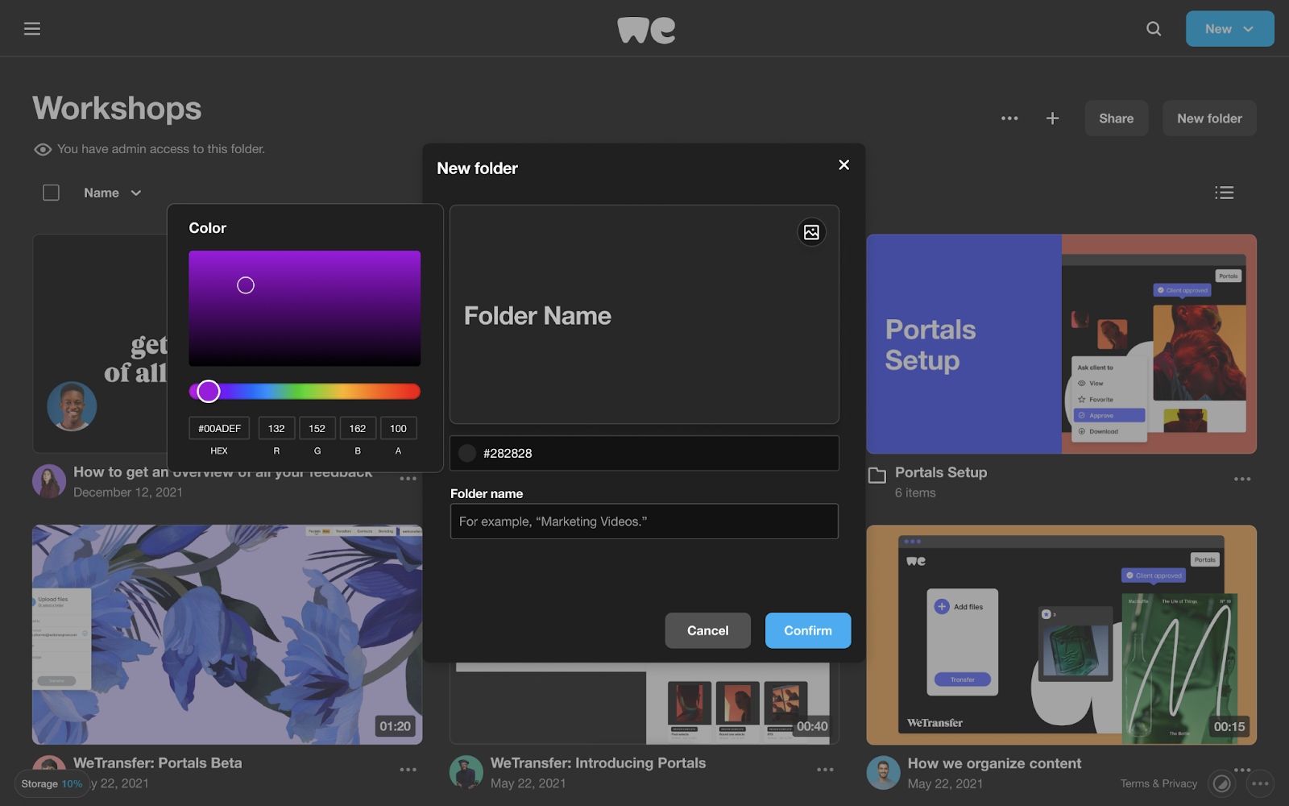Click into the Folder name text field
Viewport: 1289px width, 806px height.
[644, 521]
